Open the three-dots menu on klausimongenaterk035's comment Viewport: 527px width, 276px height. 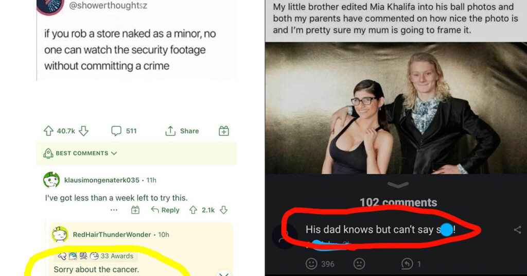(x=114, y=210)
